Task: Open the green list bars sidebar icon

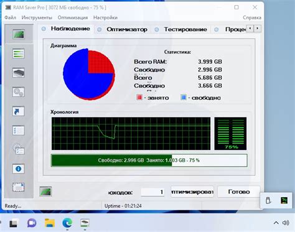Action: point(19,53)
